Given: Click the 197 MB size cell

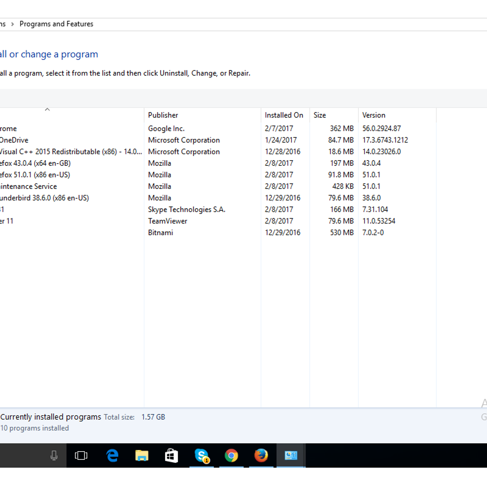Looking at the screenshot, I should click(x=342, y=163).
